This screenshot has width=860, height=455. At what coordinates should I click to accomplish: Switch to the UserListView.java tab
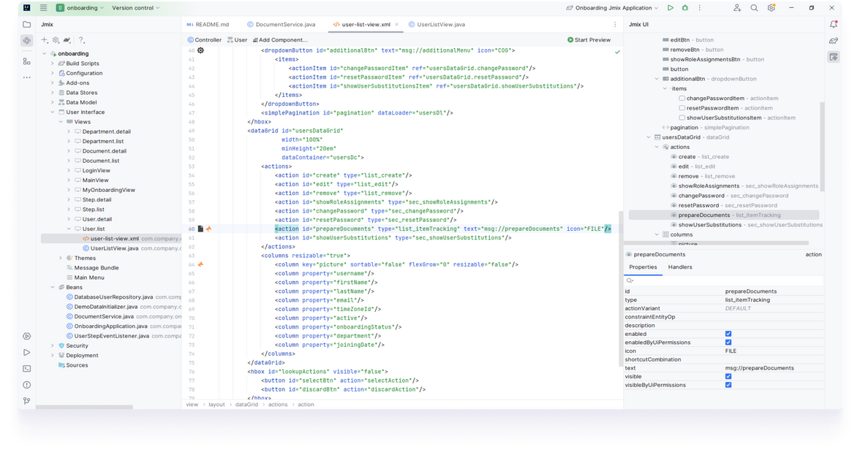pyautogui.click(x=437, y=25)
